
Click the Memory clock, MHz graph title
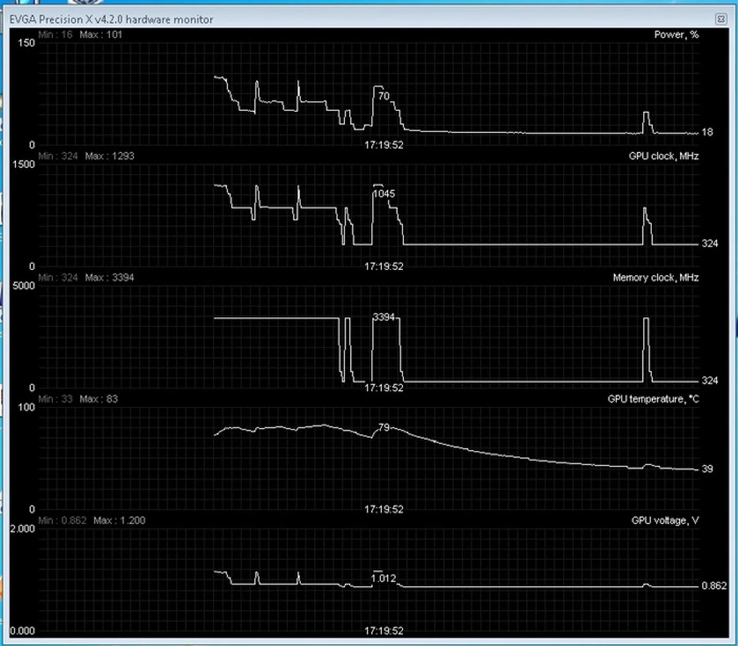pos(655,278)
